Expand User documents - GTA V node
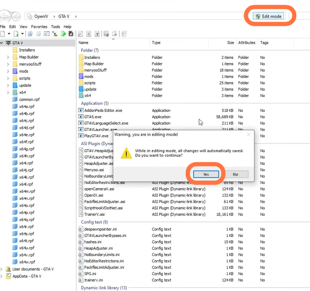The image size is (310, 291). tap(2, 269)
